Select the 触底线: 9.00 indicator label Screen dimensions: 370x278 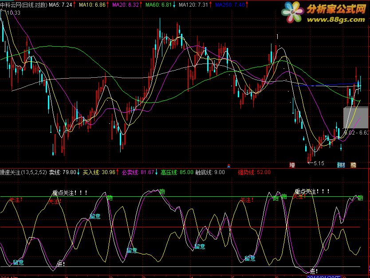(x=210, y=172)
